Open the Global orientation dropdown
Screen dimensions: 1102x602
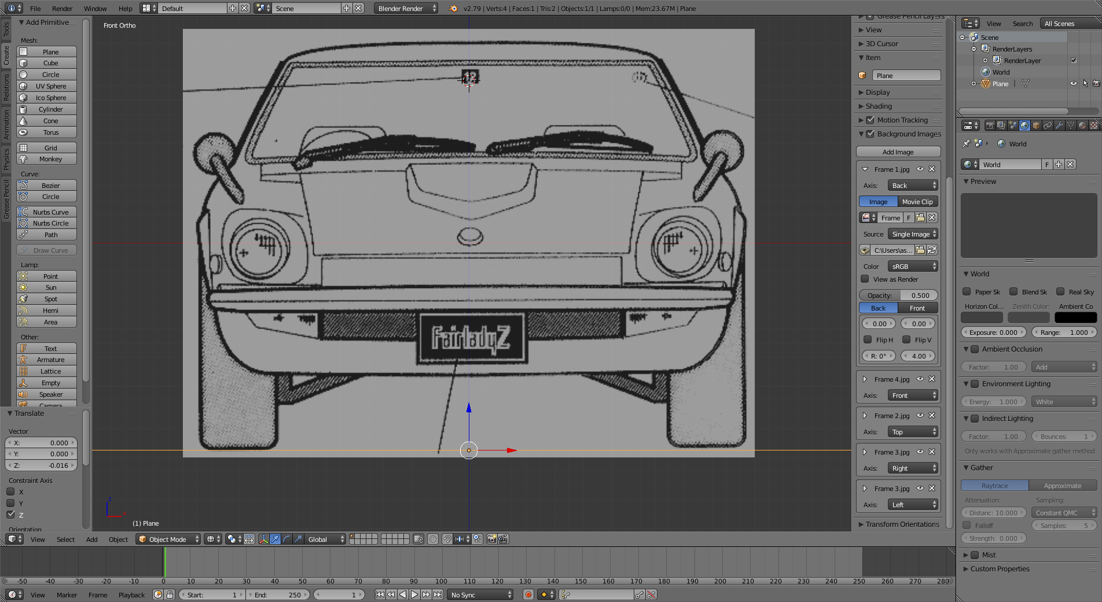[326, 539]
